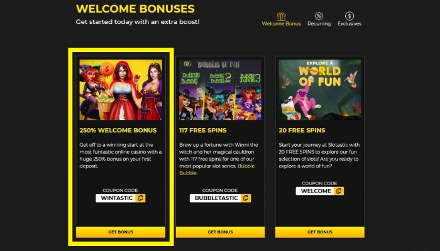Open the Bubble Bubble slot link
This screenshot has height=251, width=440.
click(217, 169)
